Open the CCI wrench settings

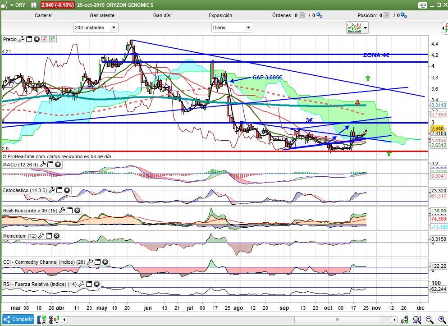coord(90,262)
